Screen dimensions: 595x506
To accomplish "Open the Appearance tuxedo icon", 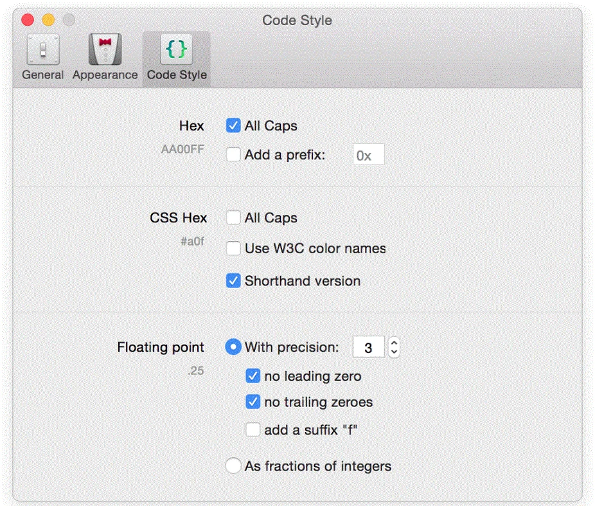I will coord(105,50).
